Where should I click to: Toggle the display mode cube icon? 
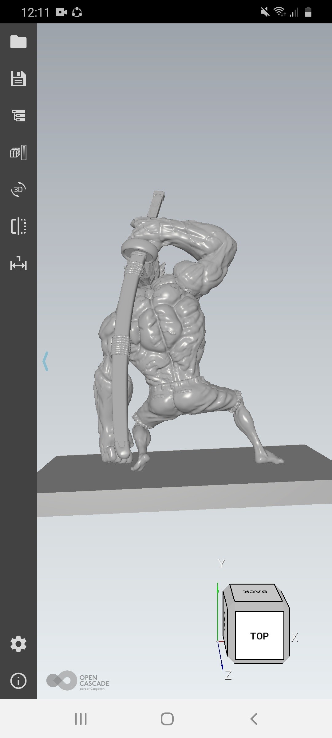(18, 153)
